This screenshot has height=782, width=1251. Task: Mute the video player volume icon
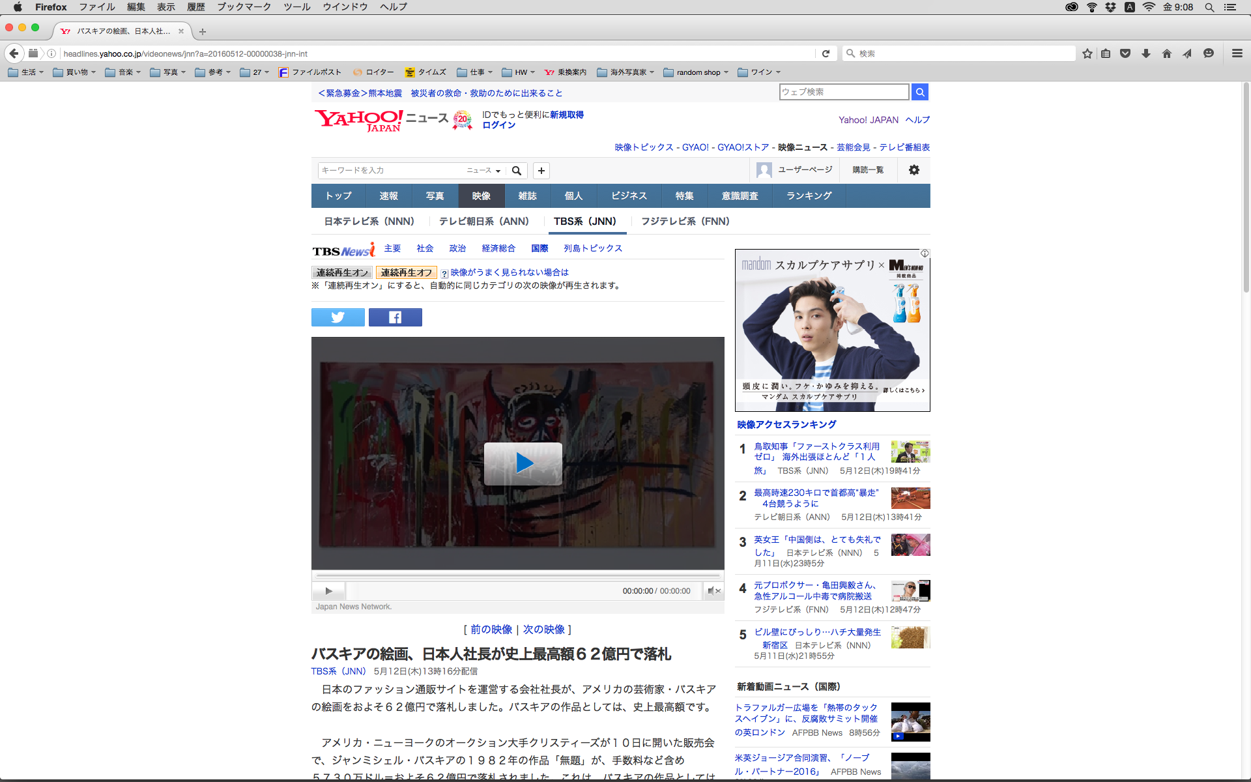pos(713,591)
